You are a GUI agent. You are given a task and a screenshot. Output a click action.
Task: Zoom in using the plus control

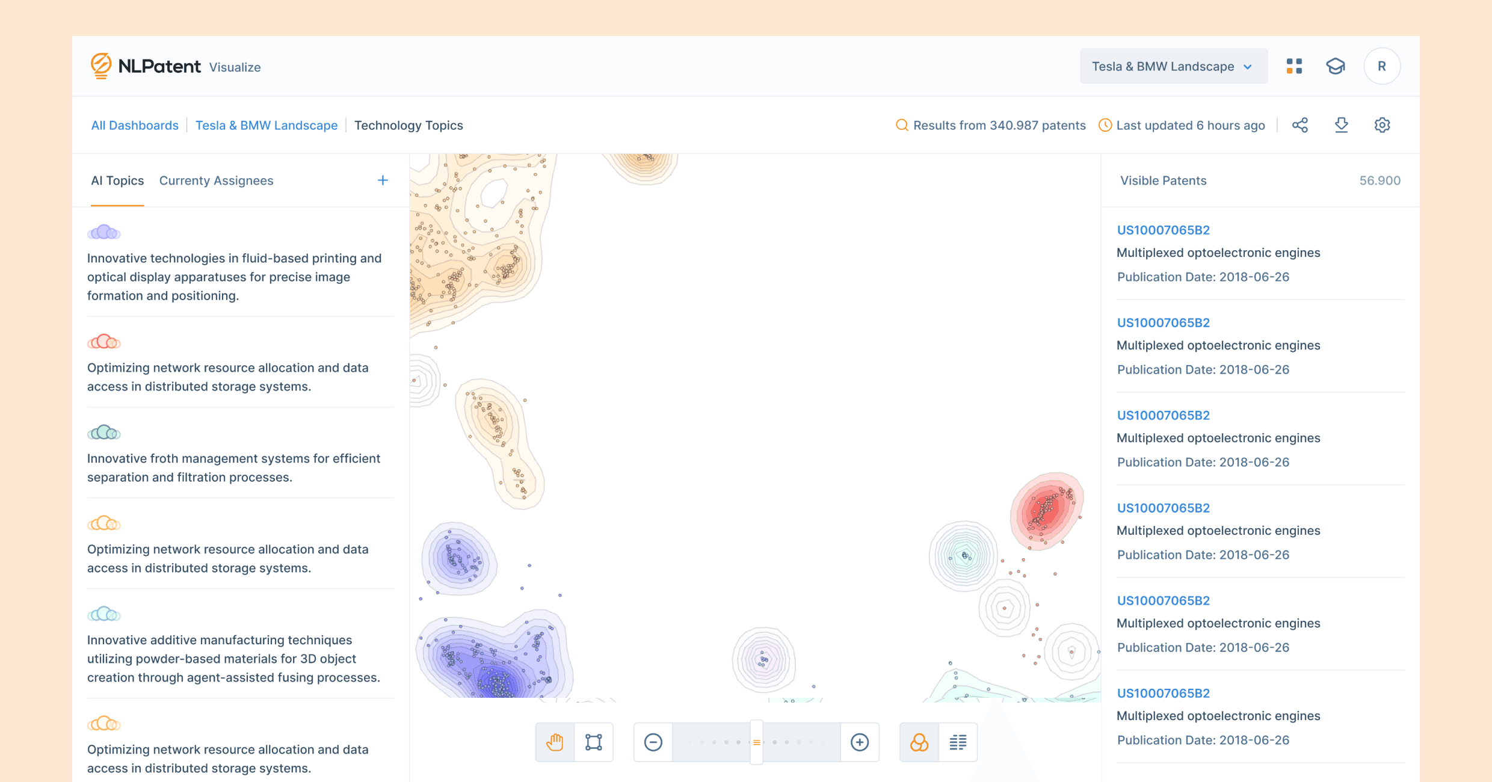click(x=859, y=742)
